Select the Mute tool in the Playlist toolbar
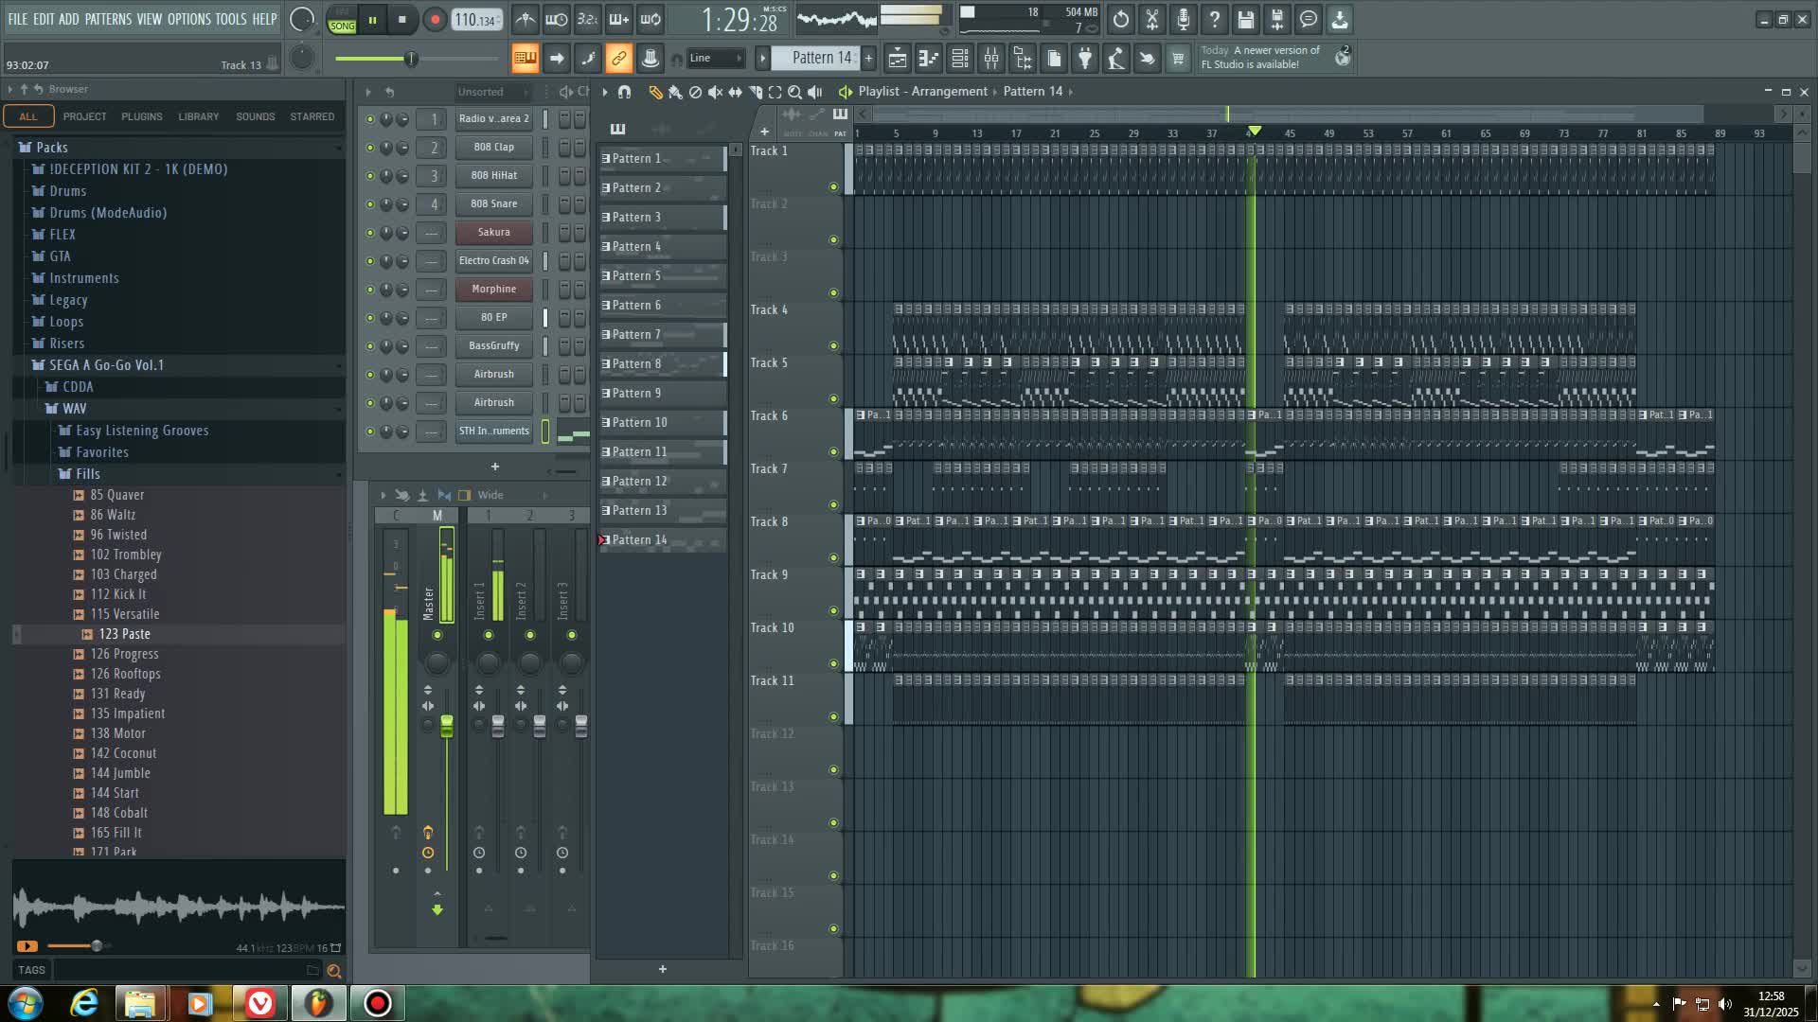This screenshot has width=1818, height=1022. click(715, 92)
